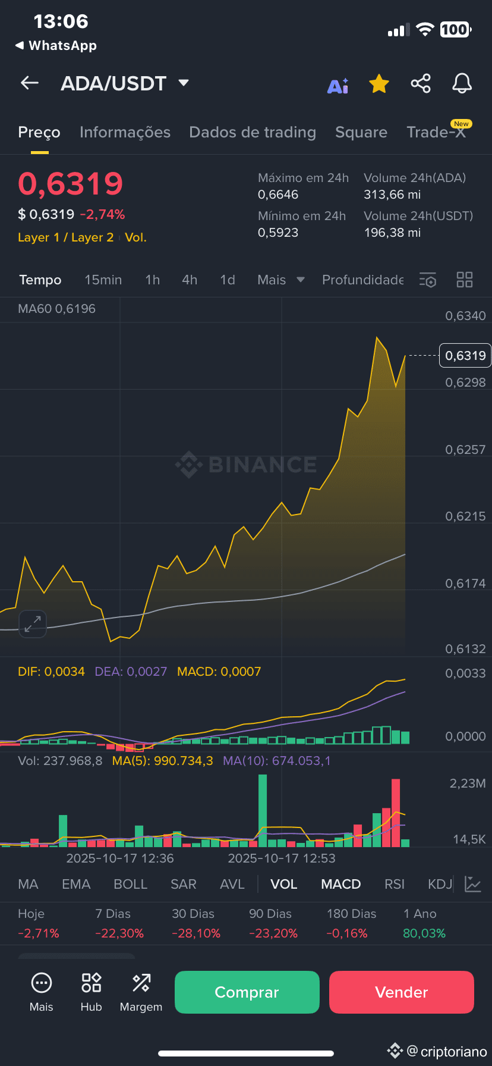Expand chart to fullscreen icon
Image resolution: width=492 pixels, height=1066 pixels.
pyautogui.click(x=32, y=623)
